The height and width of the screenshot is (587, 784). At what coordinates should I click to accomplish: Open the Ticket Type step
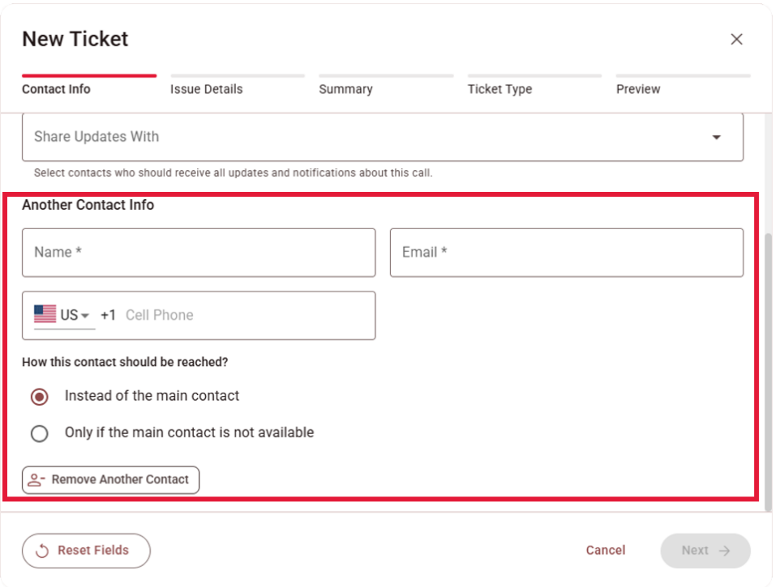coord(499,89)
